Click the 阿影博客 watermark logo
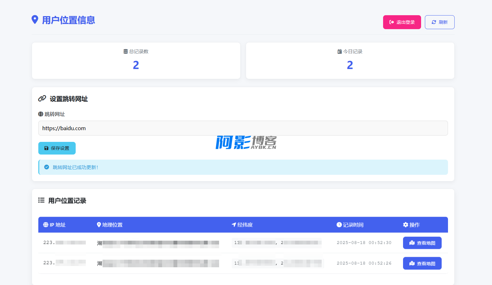Screen dimensions: 492x285 [246, 142]
